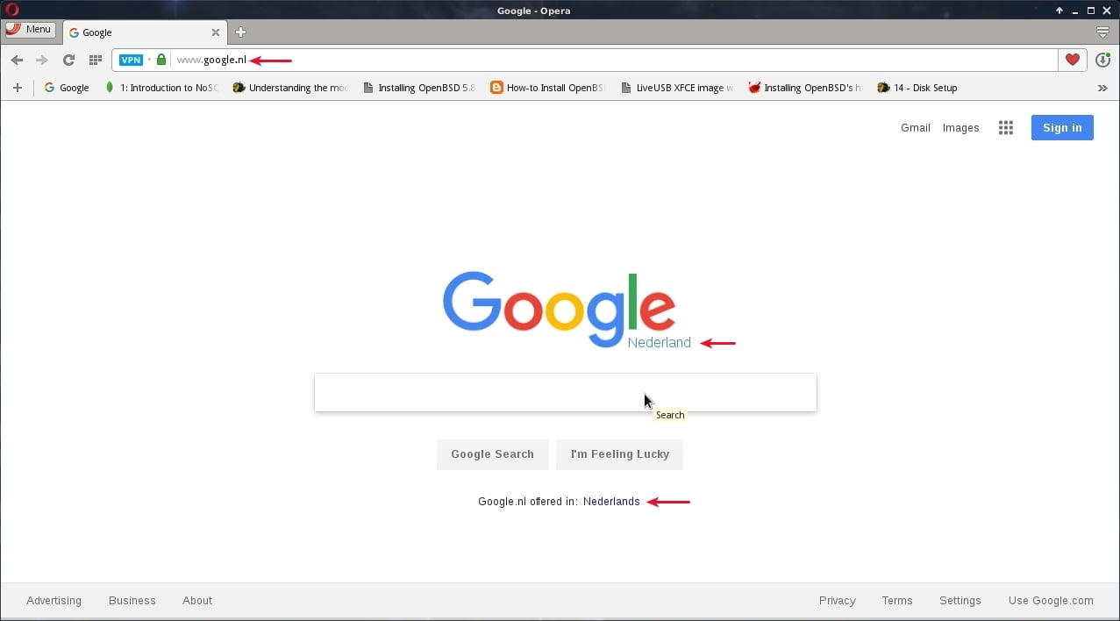Open the Introduction to NoSQL bookmark
The height and width of the screenshot is (621, 1120).
pyautogui.click(x=161, y=88)
